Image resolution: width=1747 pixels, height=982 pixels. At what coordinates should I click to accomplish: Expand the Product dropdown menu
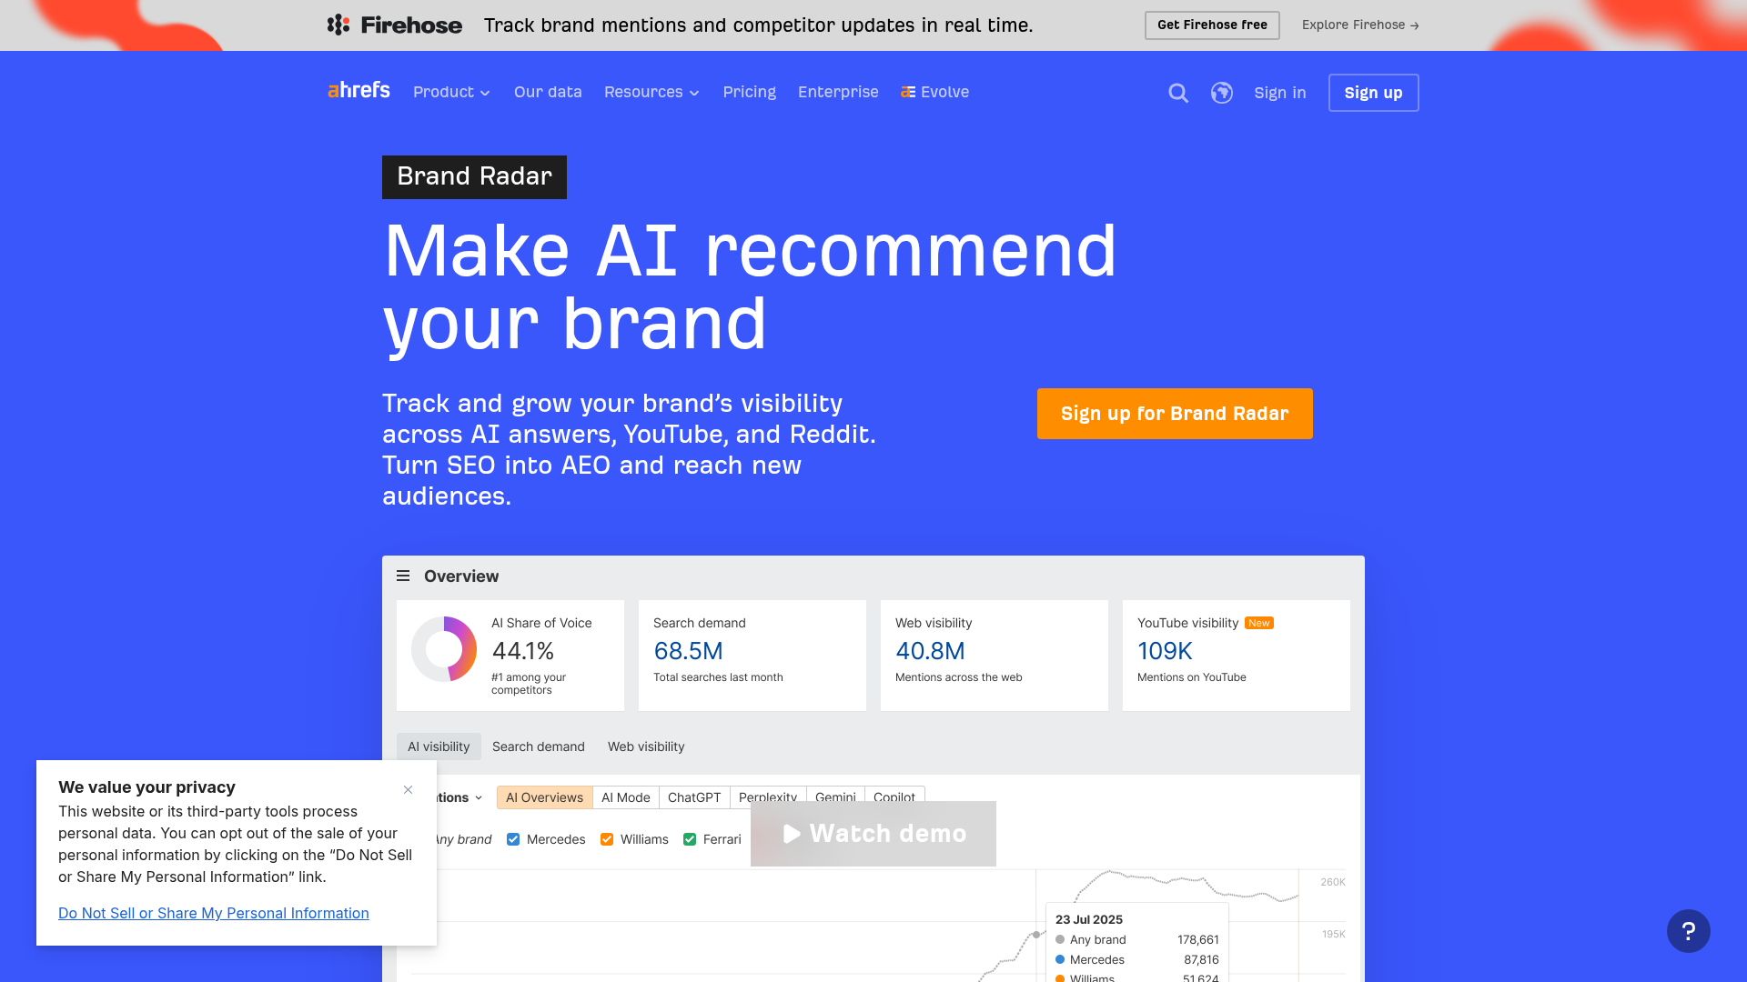[x=451, y=92]
